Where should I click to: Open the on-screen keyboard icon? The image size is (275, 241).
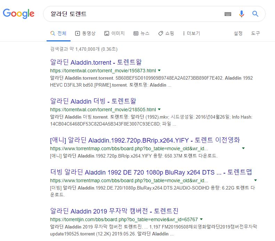point(228,14)
